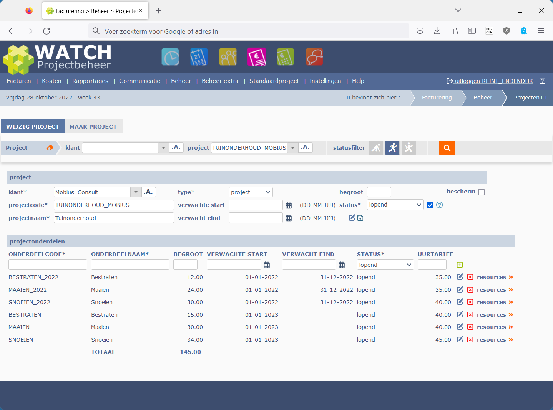Screen dimensions: 553x410
Task: Go to Beheer breadcrumb
Action: 483,98
